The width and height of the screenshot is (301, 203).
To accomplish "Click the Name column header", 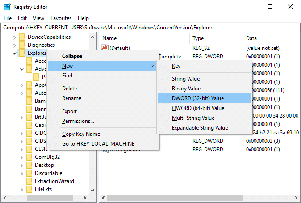I will pyautogui.click(x=109, y=38).
